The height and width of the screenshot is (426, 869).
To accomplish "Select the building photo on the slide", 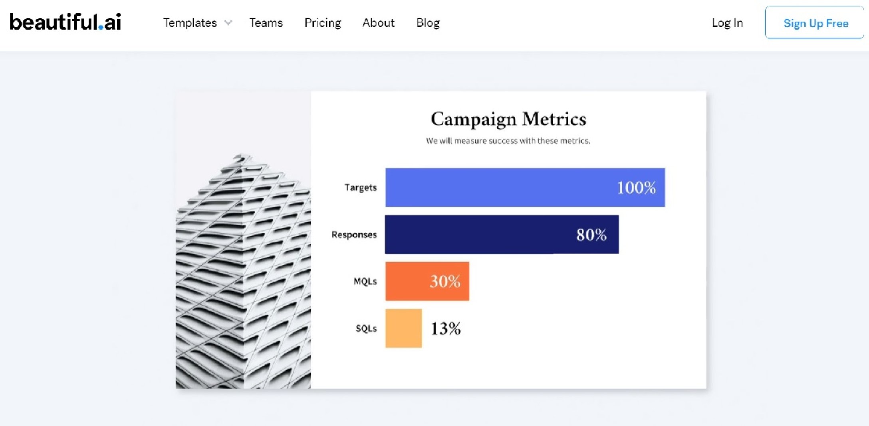I will (x=243, y=271).
